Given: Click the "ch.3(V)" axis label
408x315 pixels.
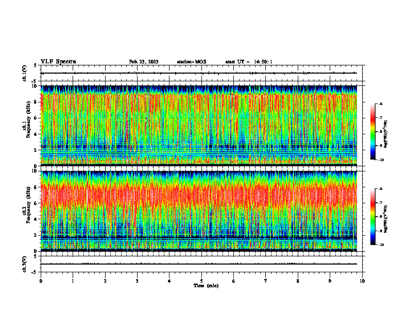Looking at the screenshot, I should coord(24,264).
